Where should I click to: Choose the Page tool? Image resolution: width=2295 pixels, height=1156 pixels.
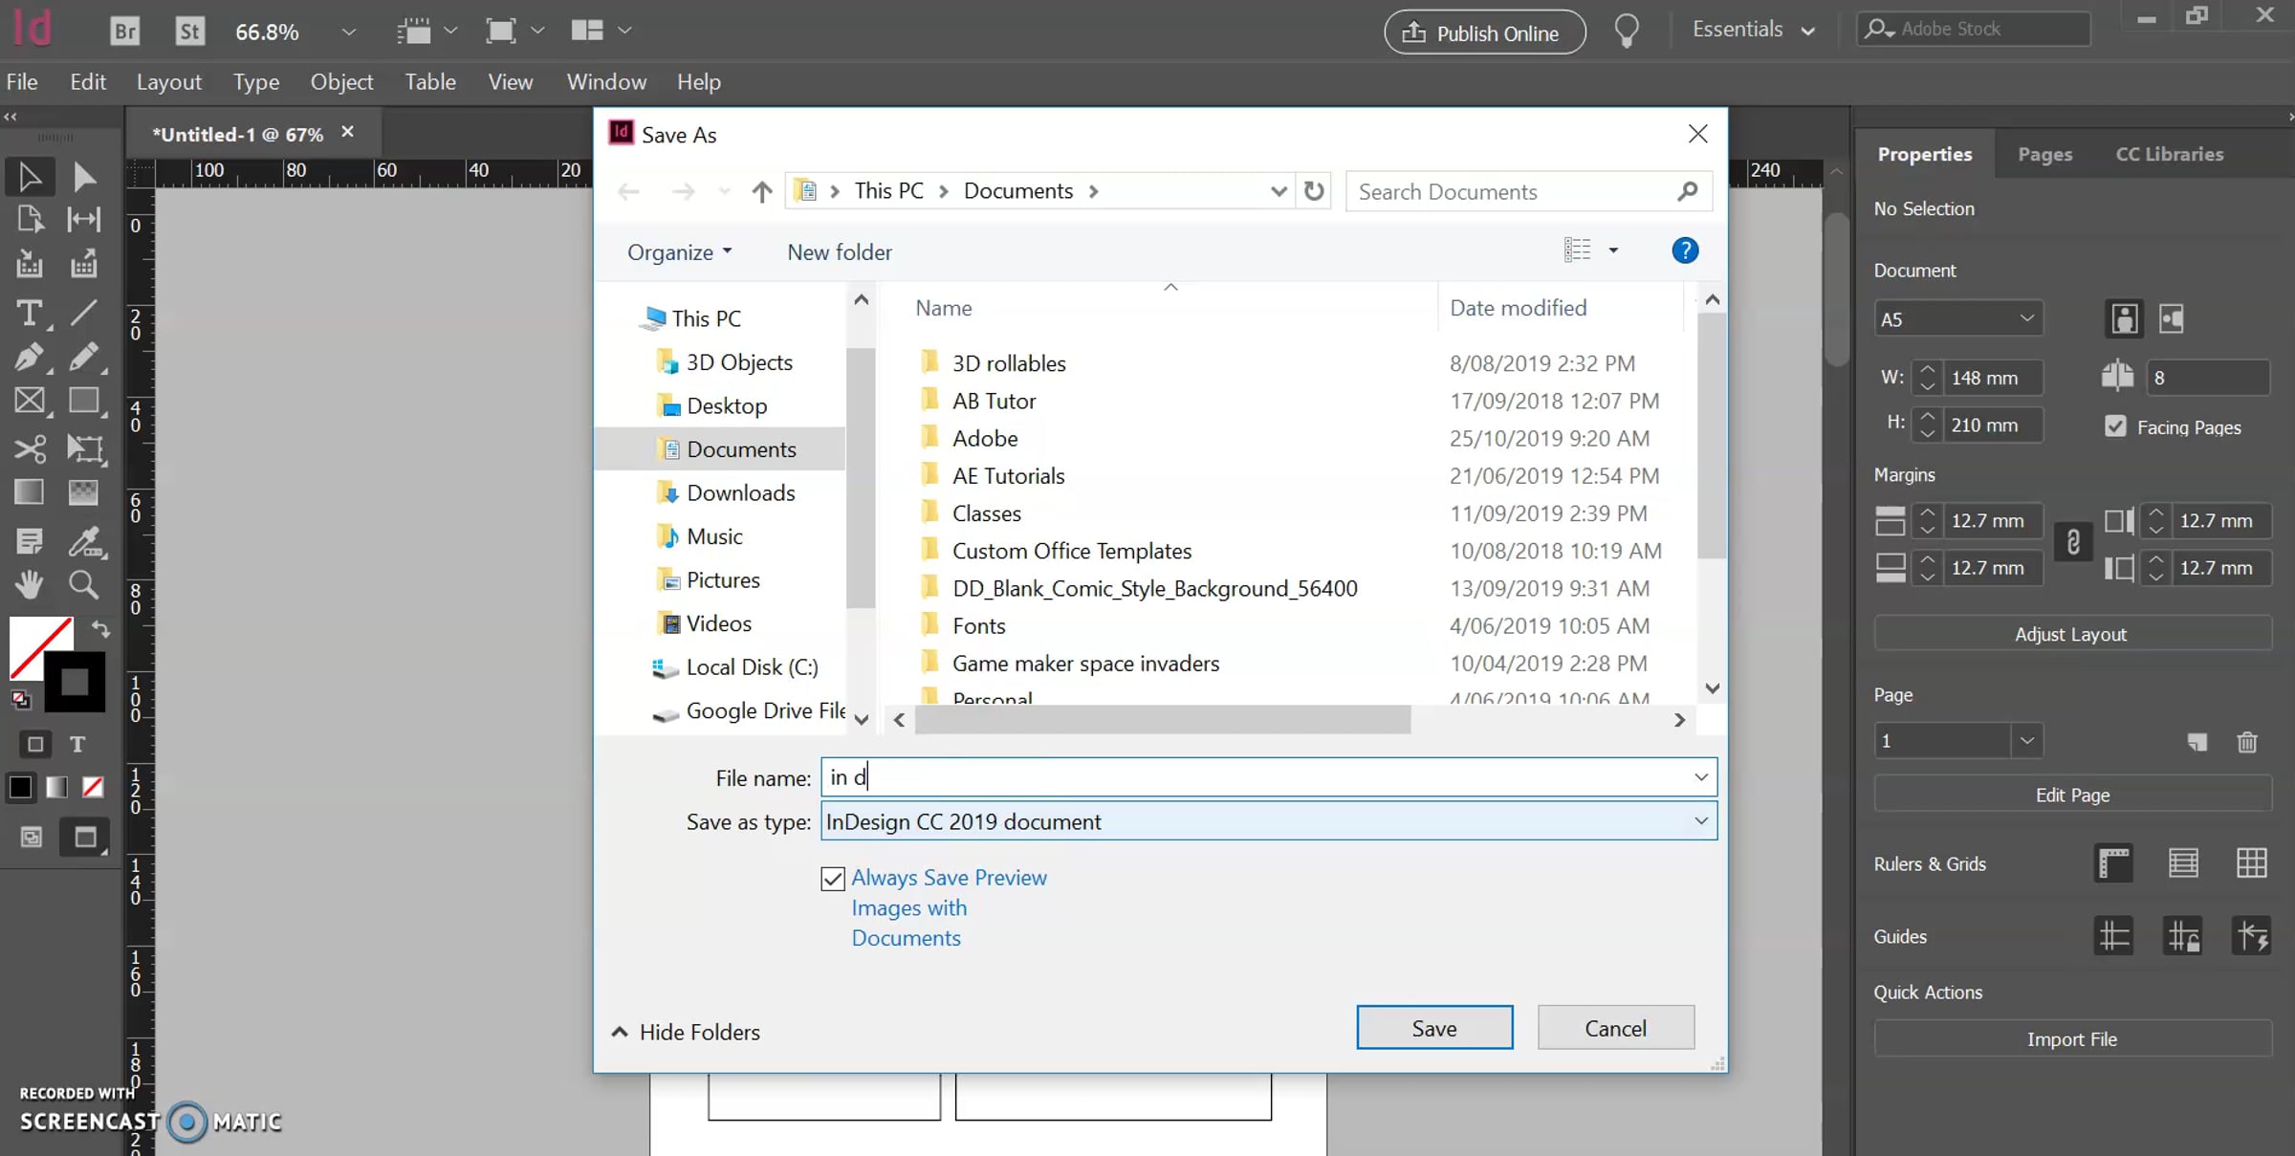point(30,220)
